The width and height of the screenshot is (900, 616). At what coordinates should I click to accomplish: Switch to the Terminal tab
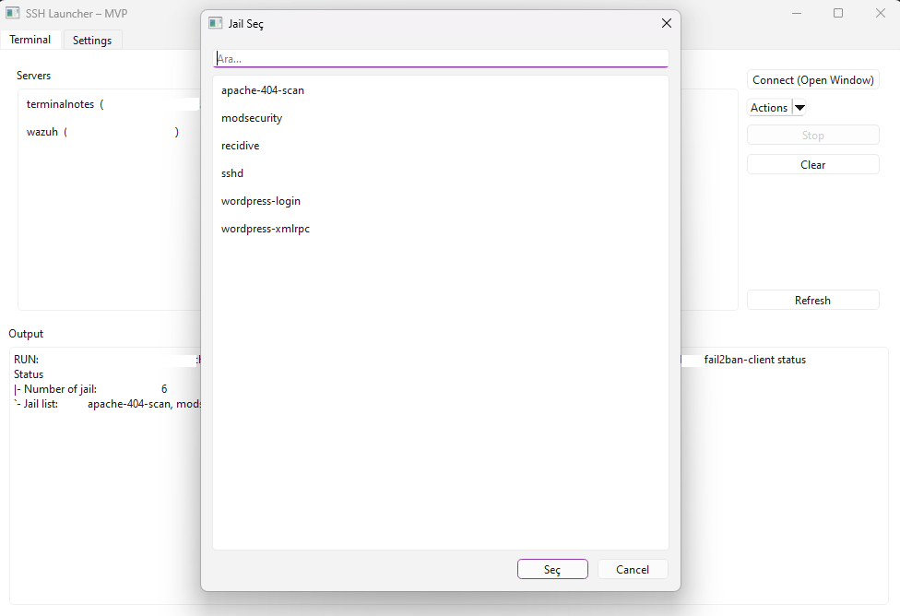(30, 40)
